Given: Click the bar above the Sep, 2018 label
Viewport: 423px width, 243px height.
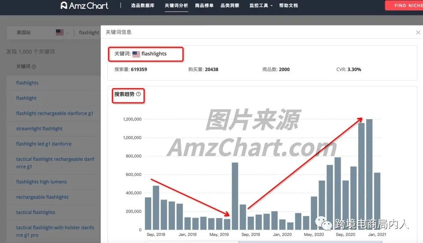Looking at the screenshot, I should [x=156, y=208].
